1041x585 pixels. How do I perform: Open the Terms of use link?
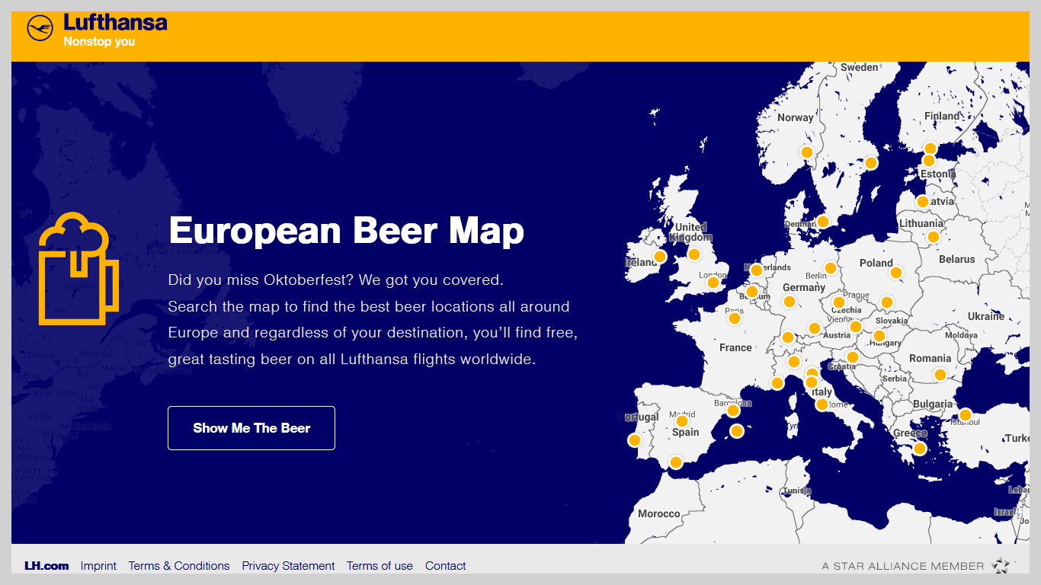(380, 566)
